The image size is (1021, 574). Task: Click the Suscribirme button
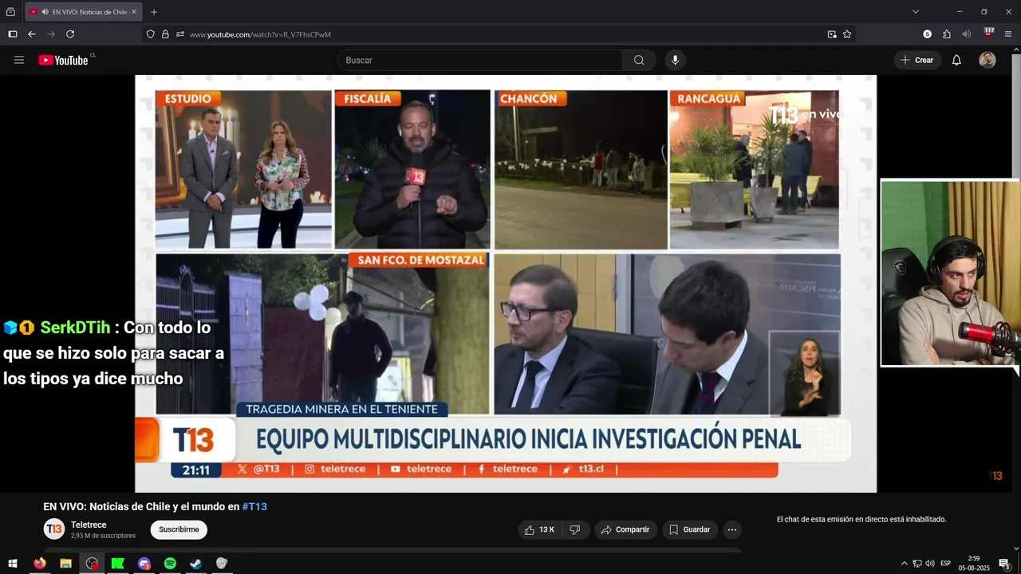[179, 529]
